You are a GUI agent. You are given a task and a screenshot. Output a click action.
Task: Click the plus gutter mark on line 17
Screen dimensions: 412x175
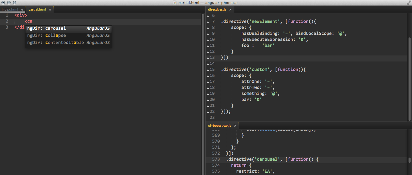[x=208, y=82]
